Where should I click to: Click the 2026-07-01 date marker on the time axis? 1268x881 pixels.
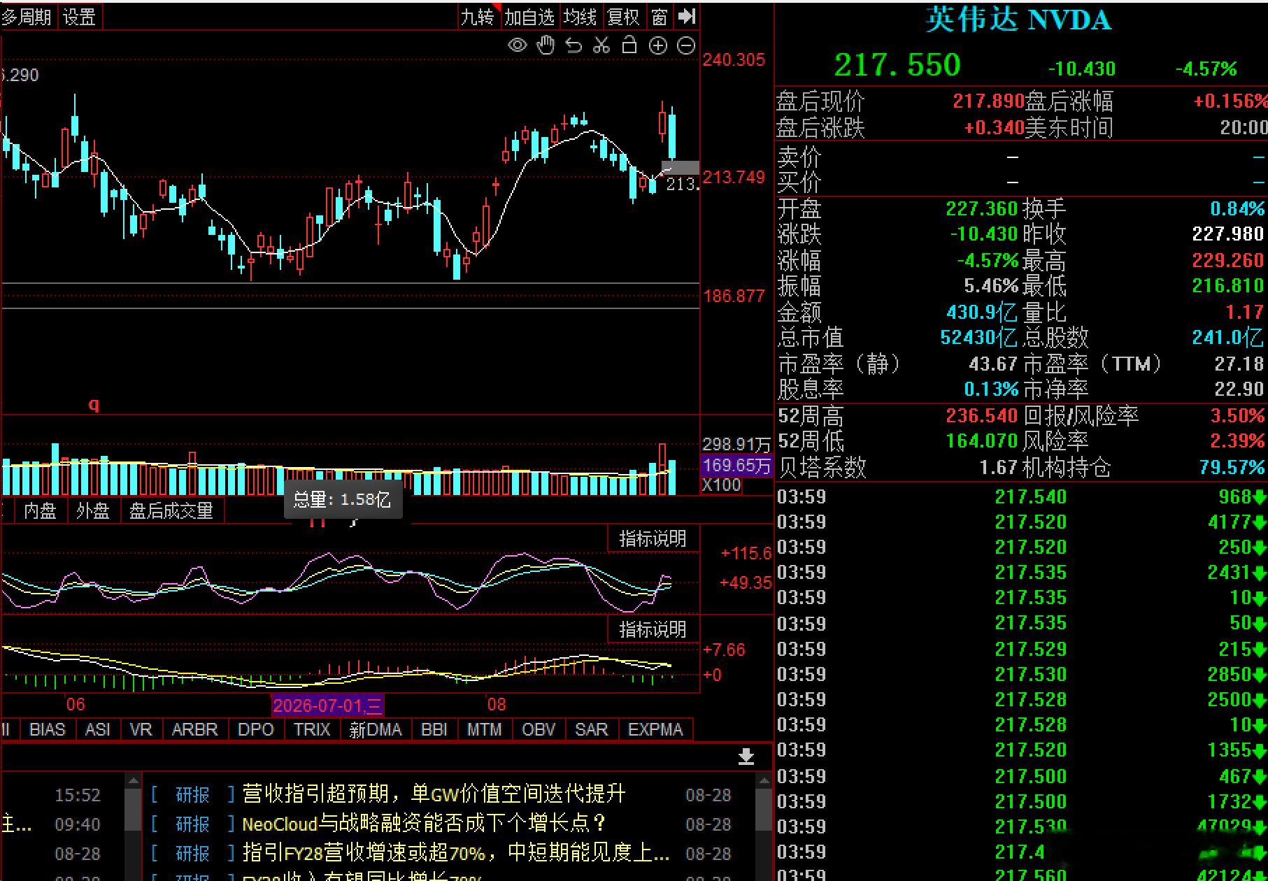[328, 705]
